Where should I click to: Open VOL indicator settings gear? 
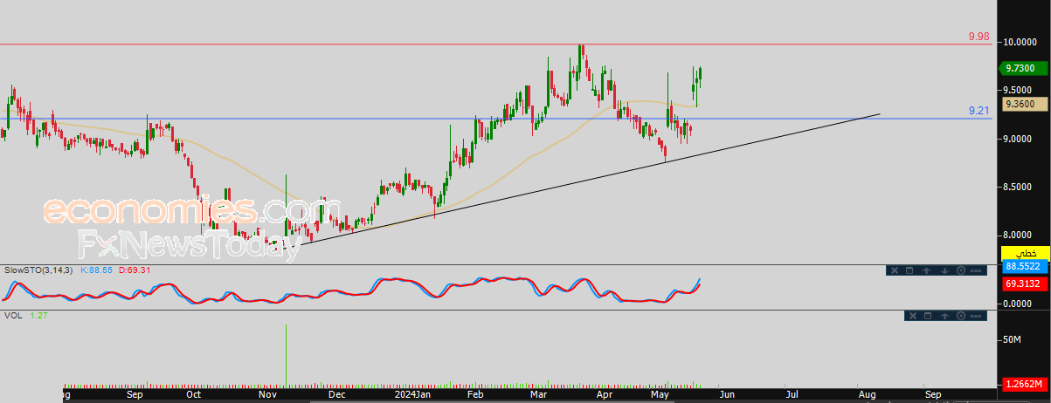961,316
